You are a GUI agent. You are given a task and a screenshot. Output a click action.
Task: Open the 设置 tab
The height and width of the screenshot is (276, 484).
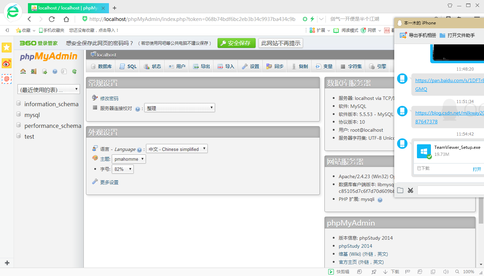(x=250, y=66)
